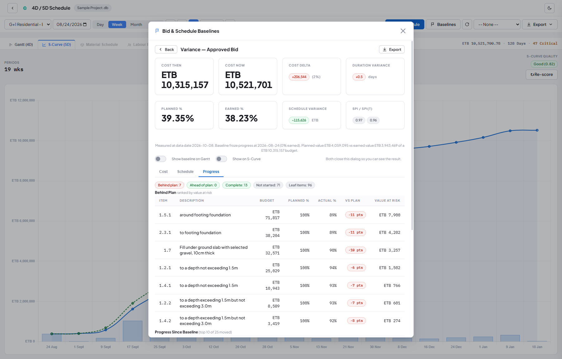Toggle dark mode moon icon
Viewport: 562px width, 359px height.
click(550, 8)
